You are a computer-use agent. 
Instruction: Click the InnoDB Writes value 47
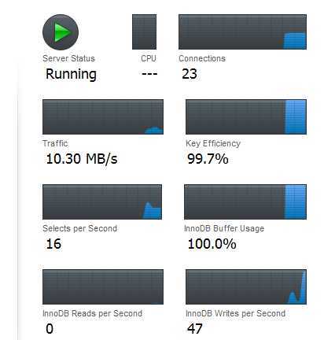coord(195,329)
